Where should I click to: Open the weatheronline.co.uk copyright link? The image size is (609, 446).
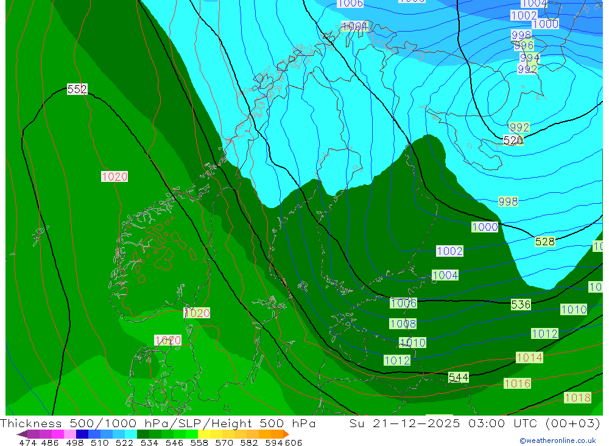(x=557, y=441)
